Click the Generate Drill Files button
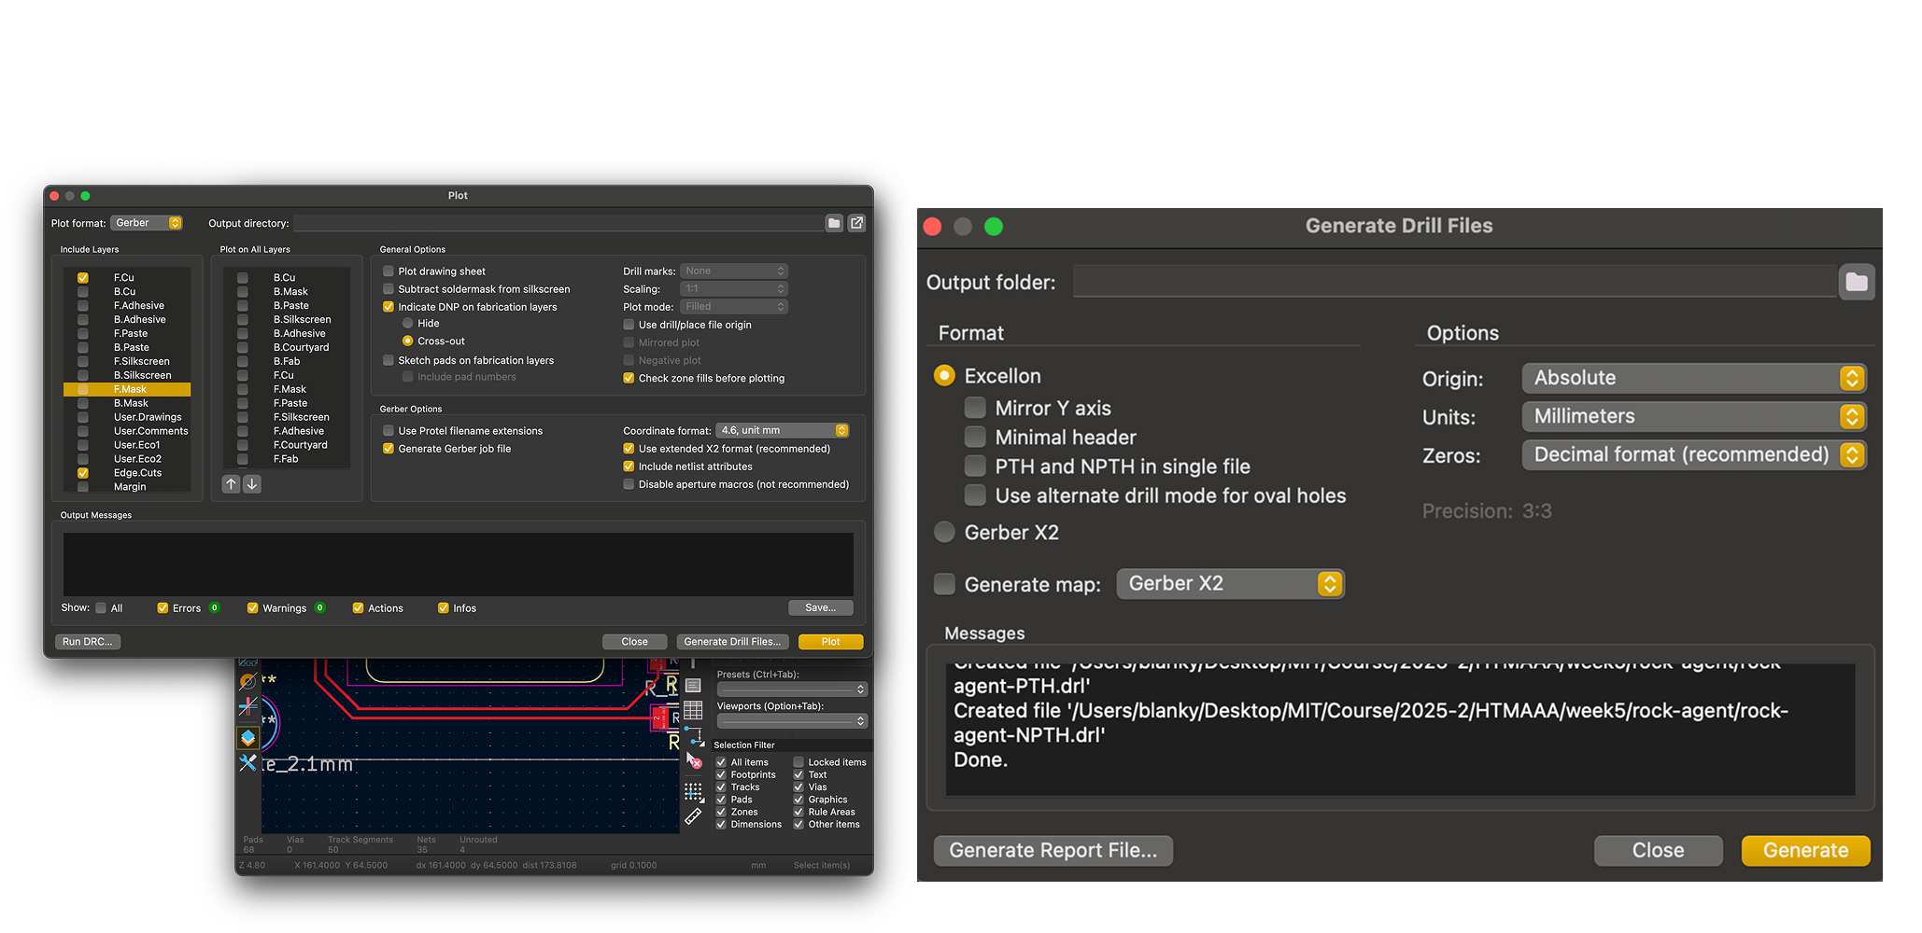This screenshot has width=1922, height=933. 731,642
